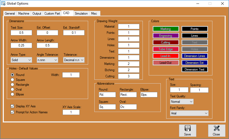This screenshot has width=229, height=139.
Task: Open the Arrow Type dropdown
Action: [21, 60]
